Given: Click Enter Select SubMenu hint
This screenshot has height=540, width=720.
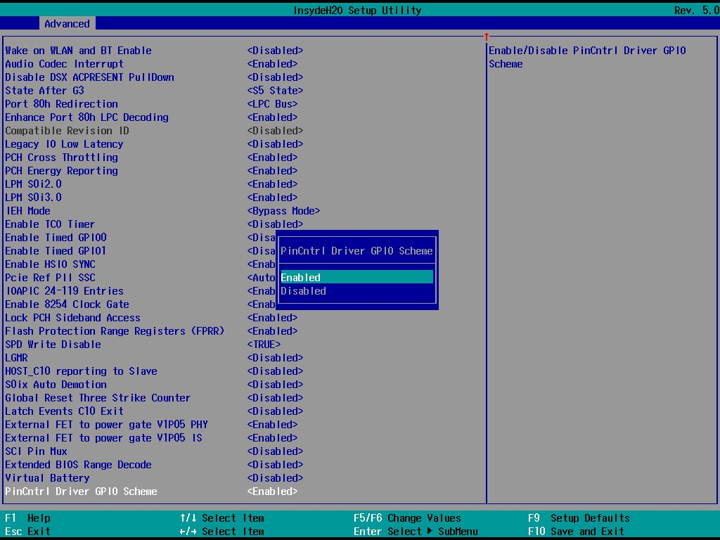Looking at the screenshot, I should click(416, 532).
